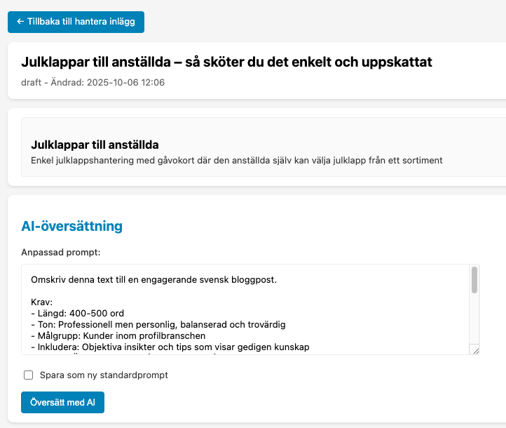Grab the text area resize handle
This screenshot has height=428, width=506.
coord(475,350)
